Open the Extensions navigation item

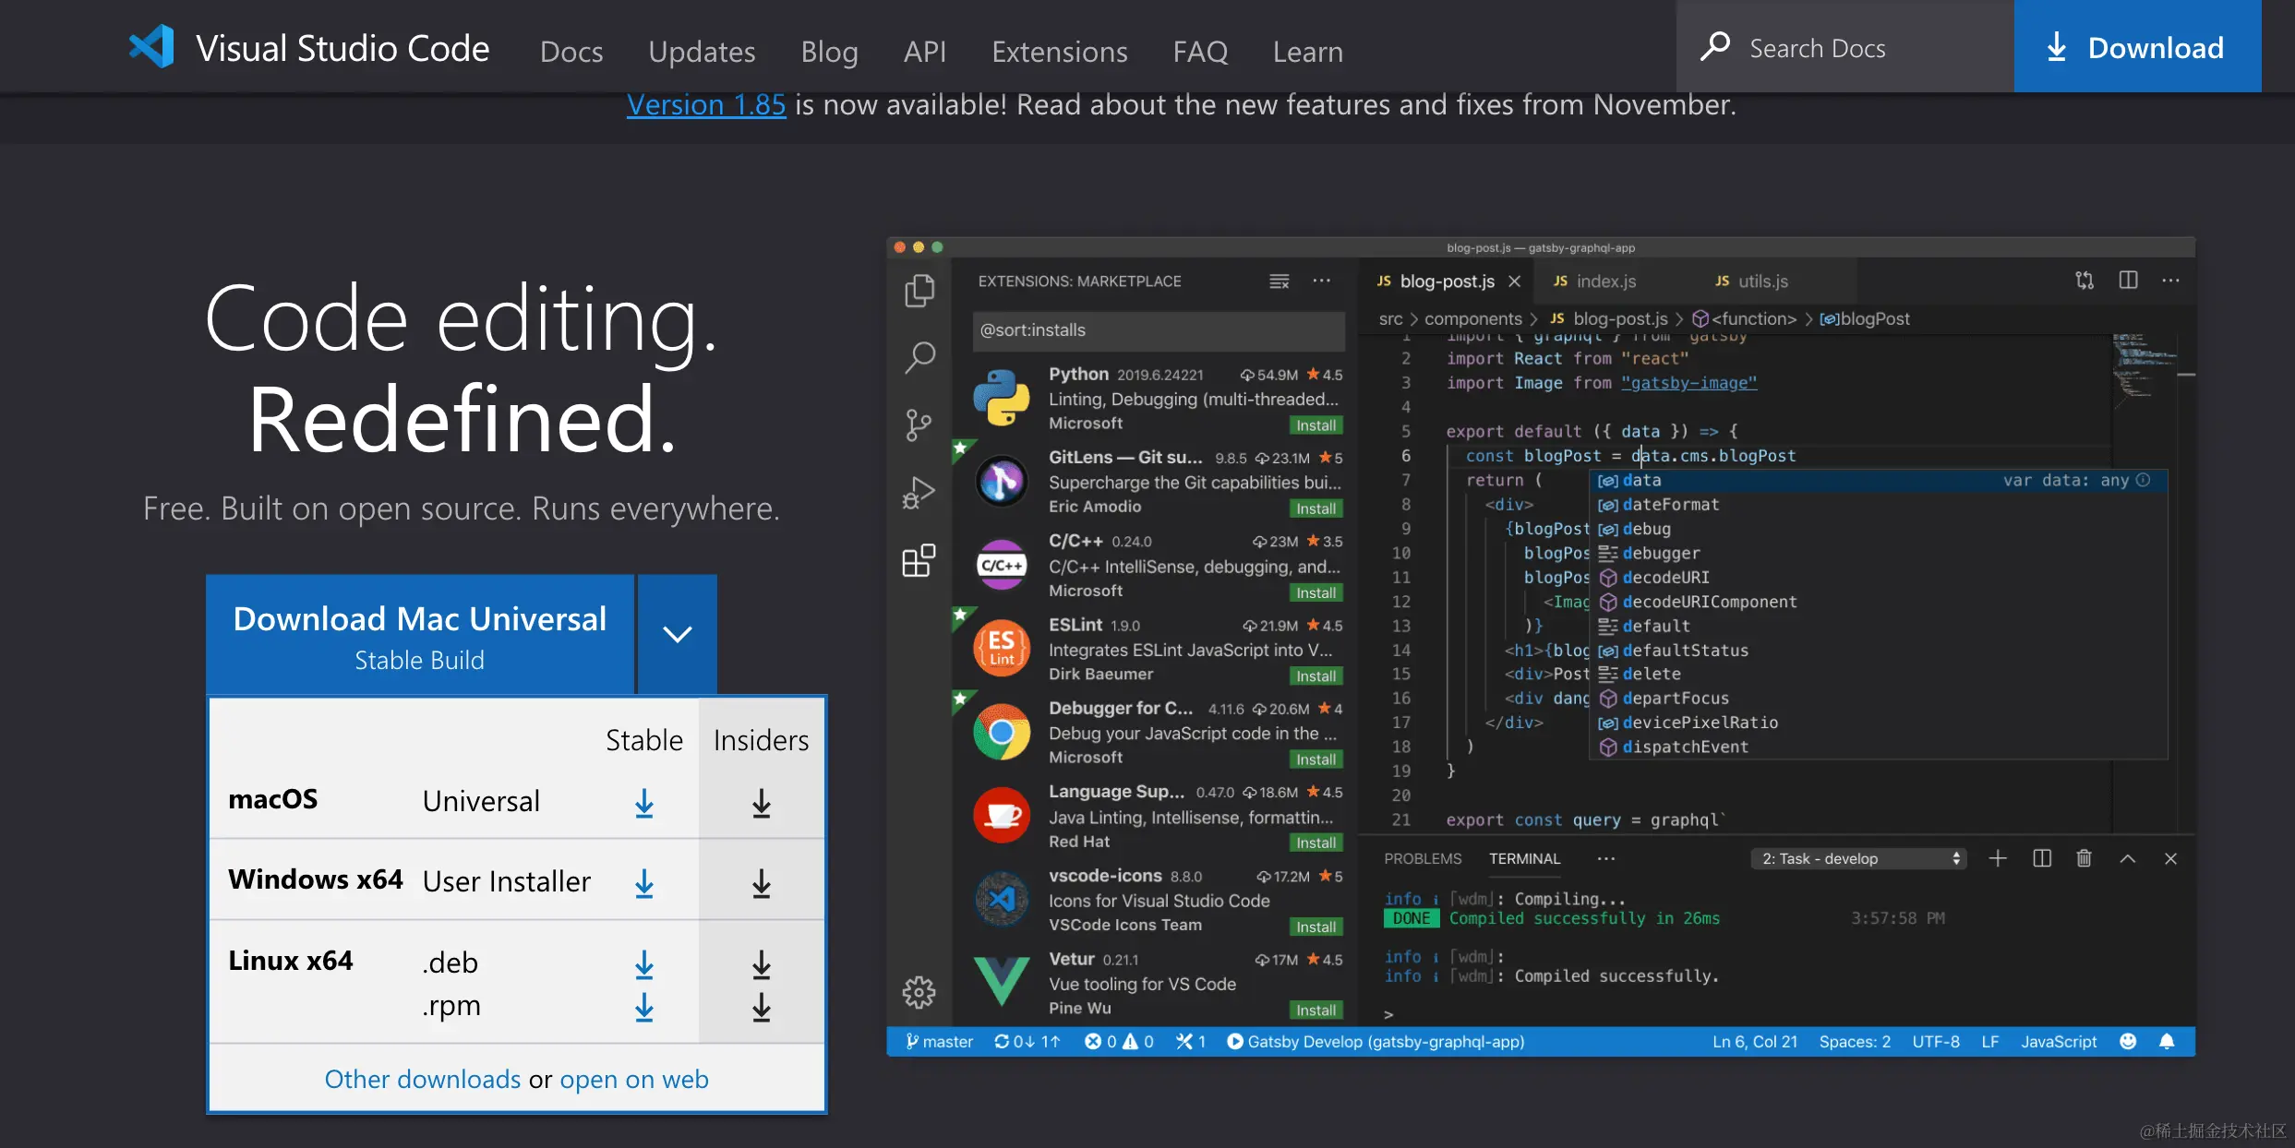(1059, 52)
